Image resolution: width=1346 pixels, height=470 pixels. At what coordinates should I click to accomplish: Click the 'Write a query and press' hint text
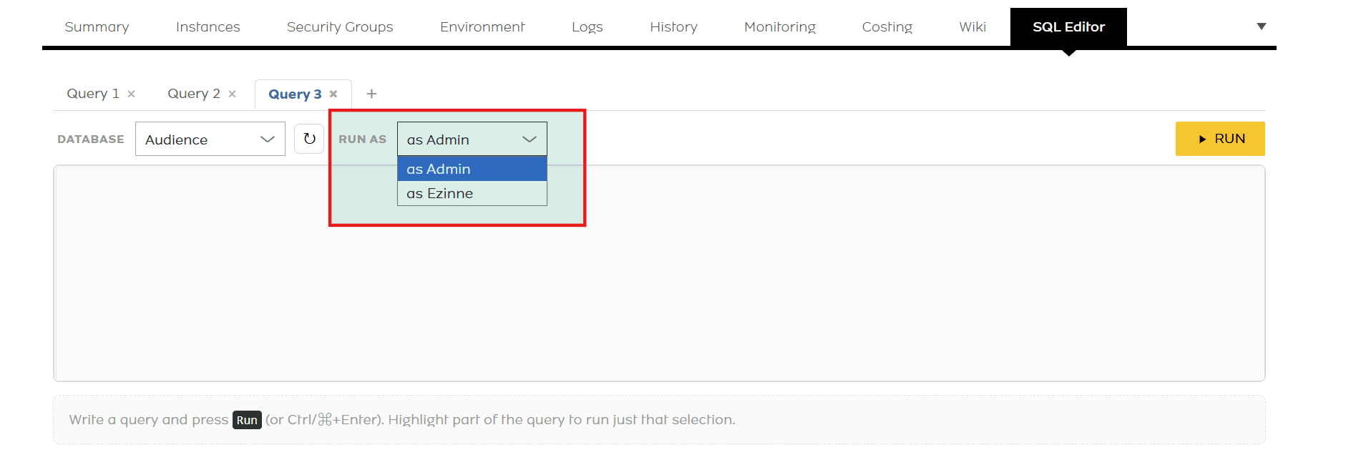pos(149,420)
